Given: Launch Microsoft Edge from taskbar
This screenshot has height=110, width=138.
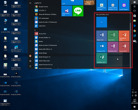Looking at the screenshot, I should coord(135,26).
